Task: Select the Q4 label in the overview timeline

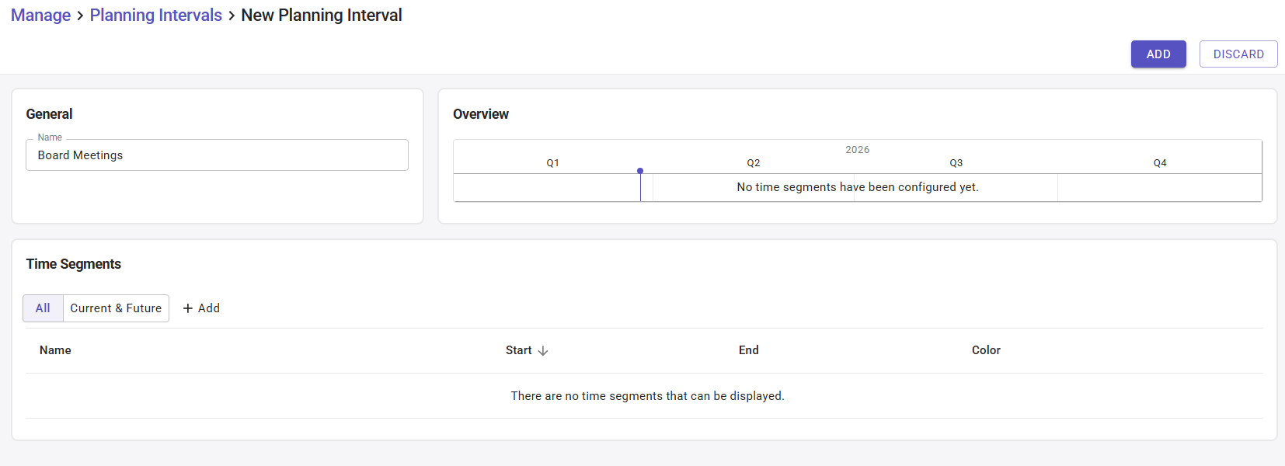Action: tap(1160, 163)
